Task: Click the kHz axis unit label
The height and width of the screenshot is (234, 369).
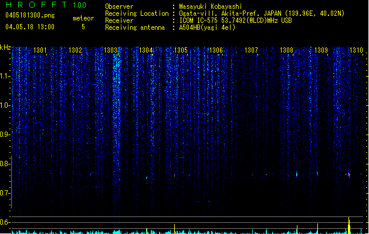Action: click(5, 47)
